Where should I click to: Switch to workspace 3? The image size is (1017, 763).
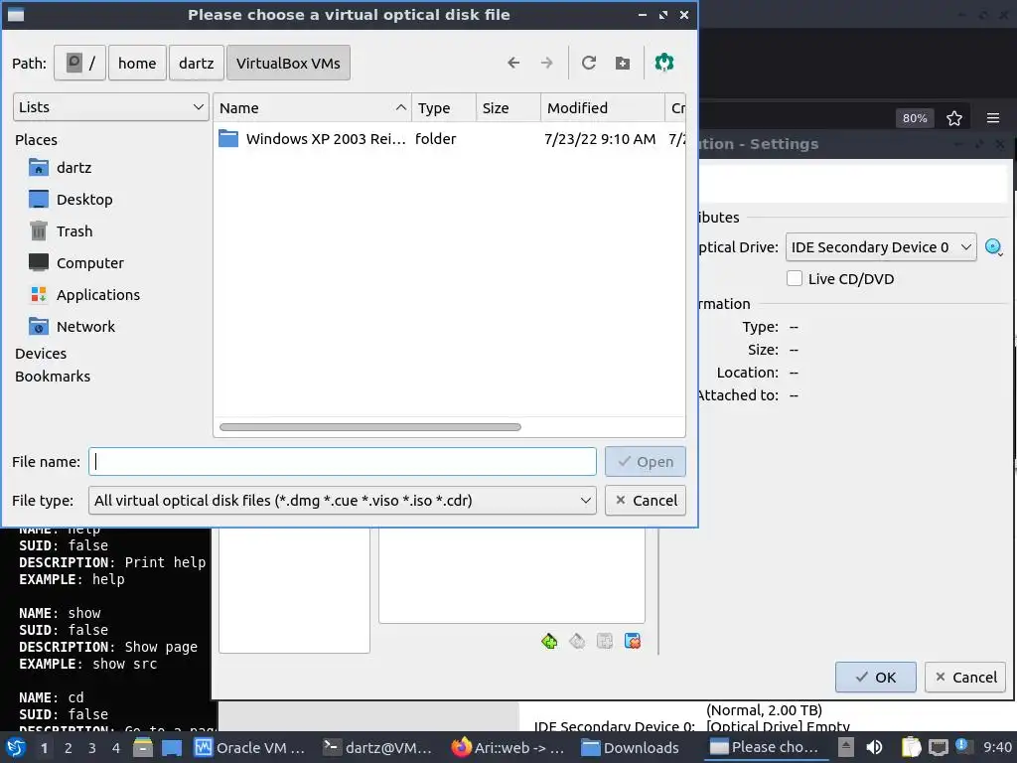(x=92, y=748)
